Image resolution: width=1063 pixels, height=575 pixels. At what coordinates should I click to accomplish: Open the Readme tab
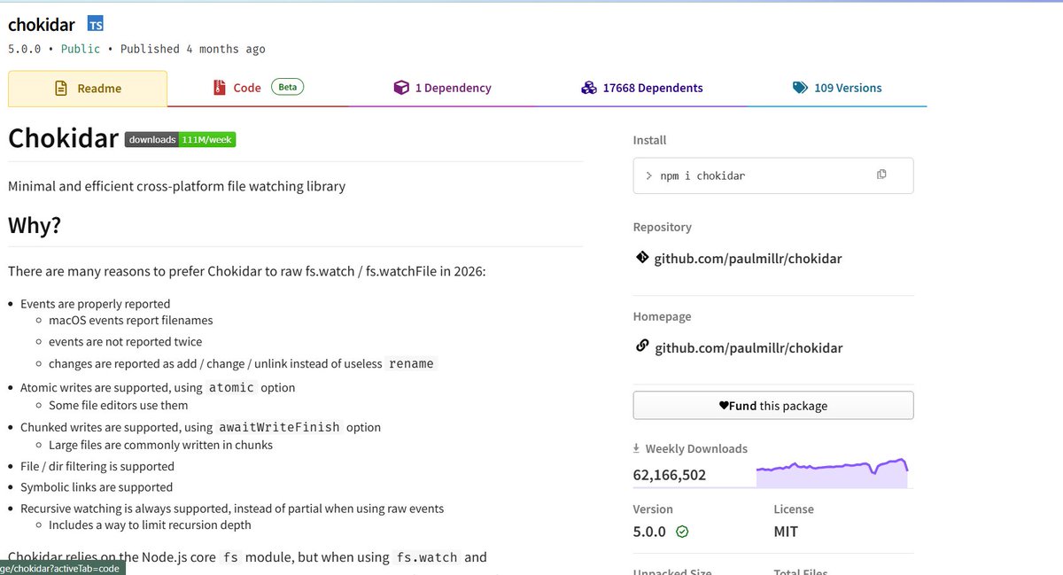(x=88, y=89)
